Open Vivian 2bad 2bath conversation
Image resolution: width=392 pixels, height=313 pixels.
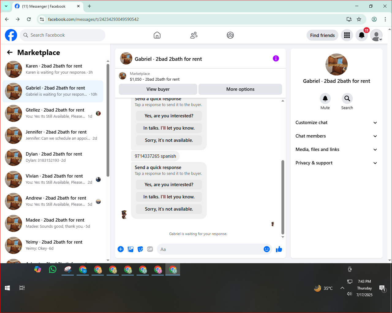pyautogui.click(x=53, y=179)
